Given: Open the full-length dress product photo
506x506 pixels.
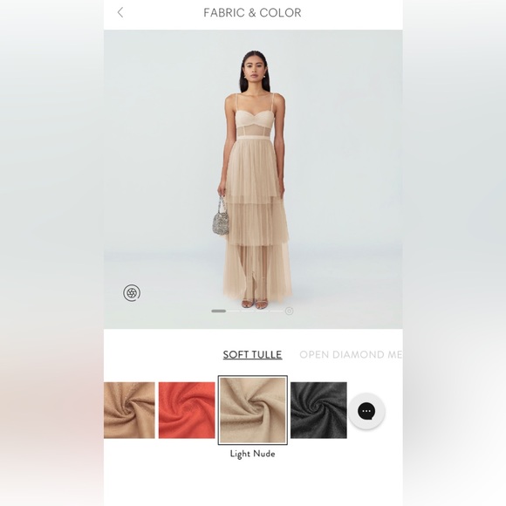Looking at the screenshot, I should click(253, 179).
